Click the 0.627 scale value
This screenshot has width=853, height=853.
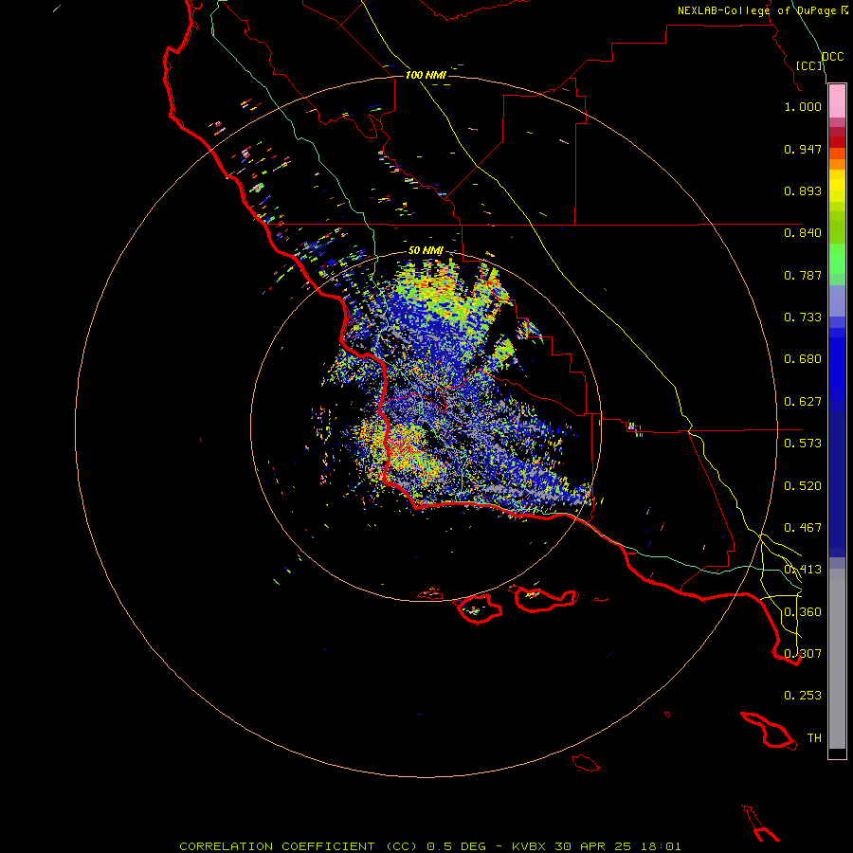pos(803,402)
